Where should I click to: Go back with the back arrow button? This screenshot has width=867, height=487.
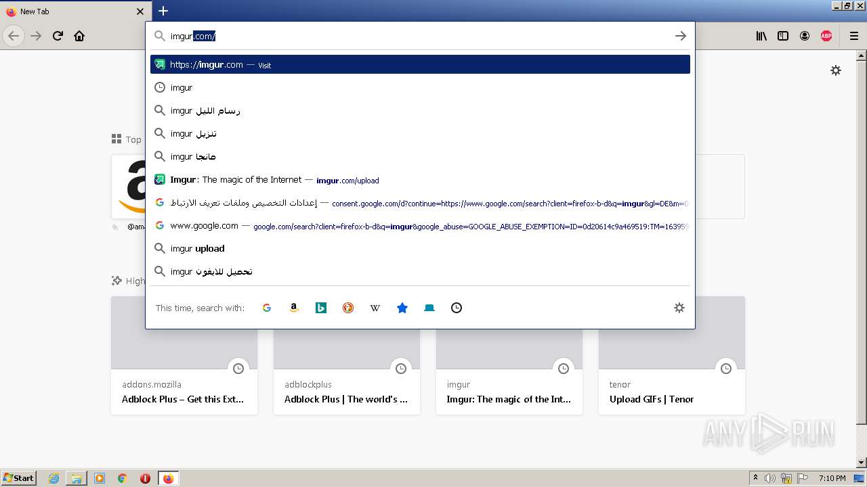[x=14, y=36]
